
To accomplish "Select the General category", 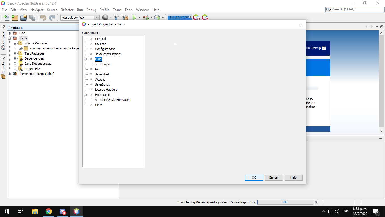I will click(100, 39).
